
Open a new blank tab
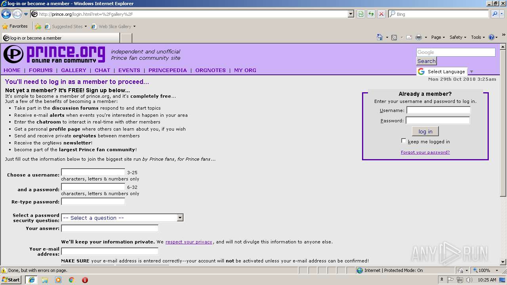pos(126,38)
